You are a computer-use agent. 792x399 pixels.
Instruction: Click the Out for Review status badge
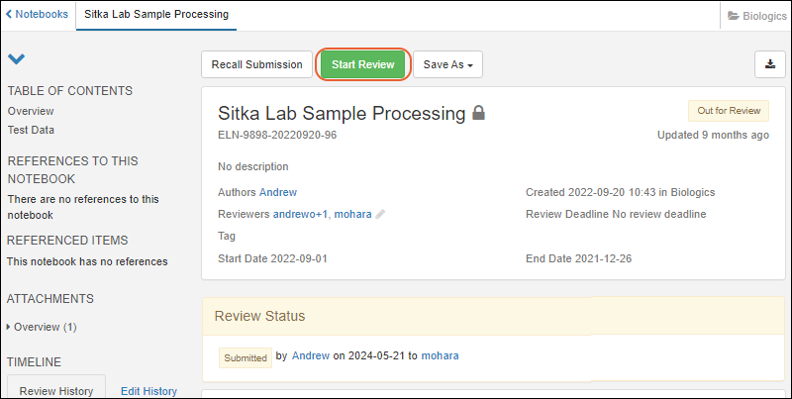pos(728,111)
